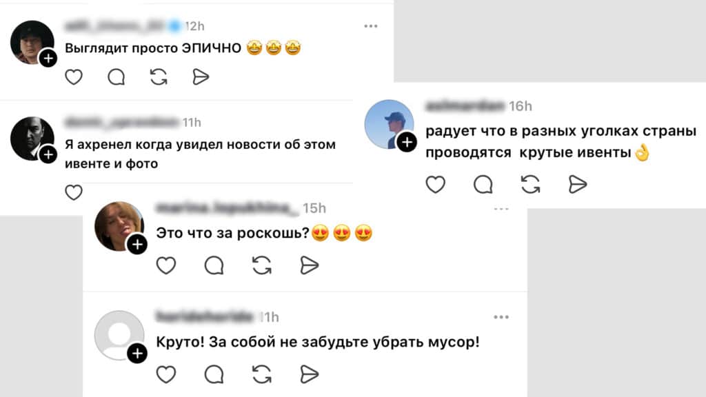Follow the blue-cap avatar user via plus badge
This screenshot has height=397, width=706.
coord(407,142)
